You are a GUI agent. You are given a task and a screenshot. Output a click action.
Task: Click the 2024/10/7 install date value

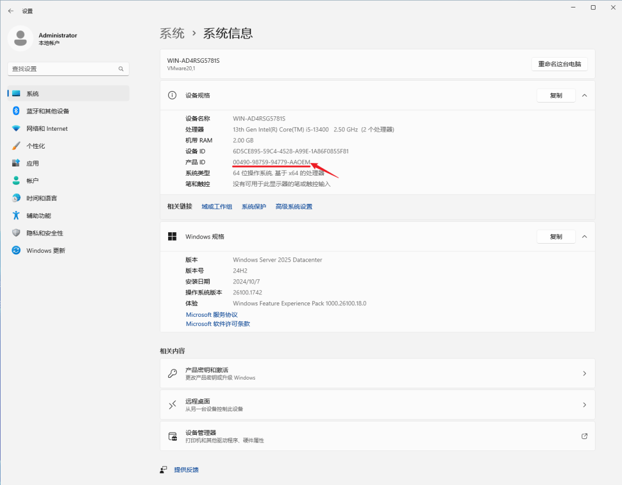coord(246,282)
